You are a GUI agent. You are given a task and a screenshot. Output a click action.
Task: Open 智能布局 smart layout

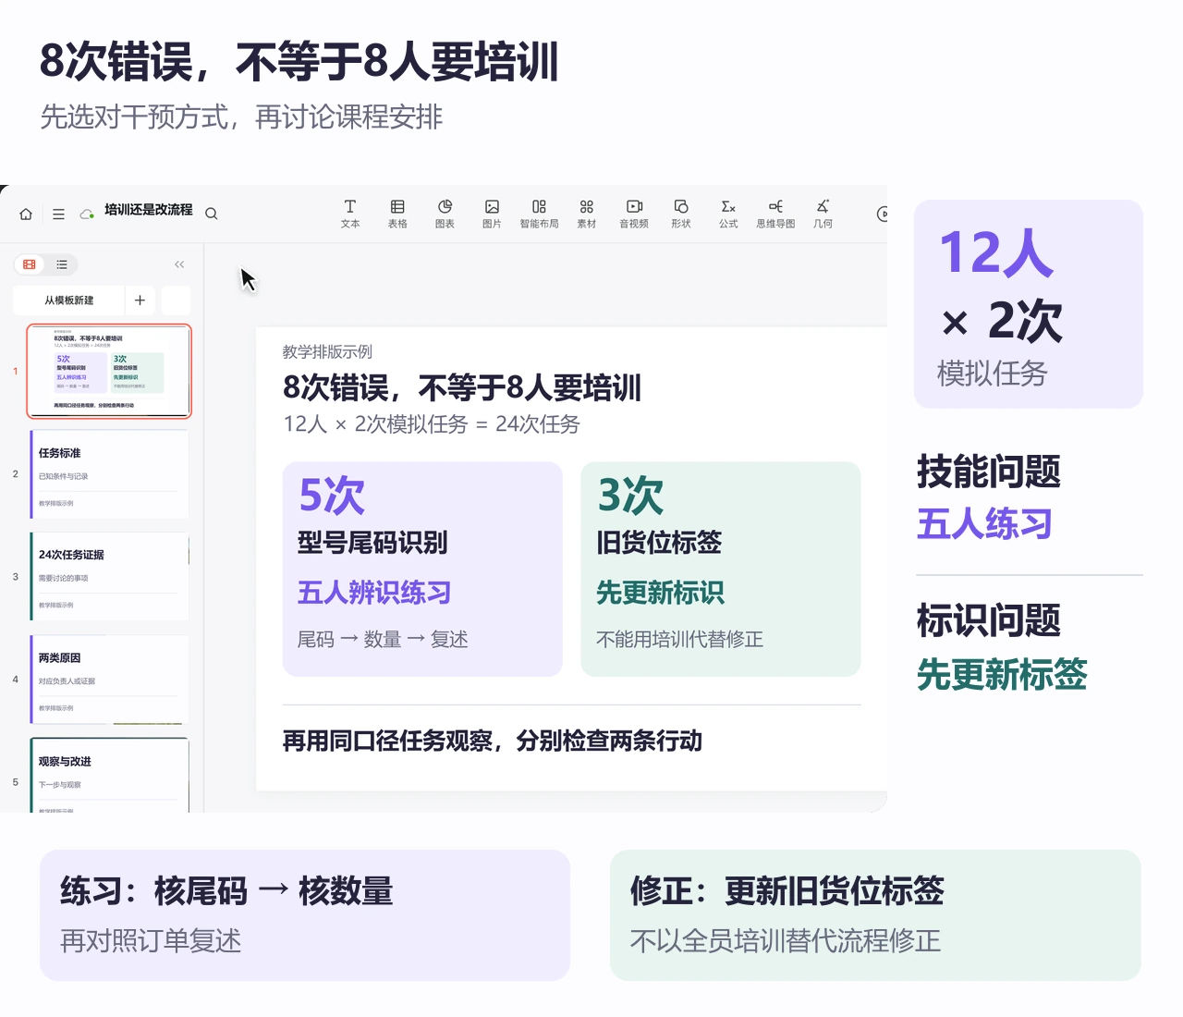point(539,214)
